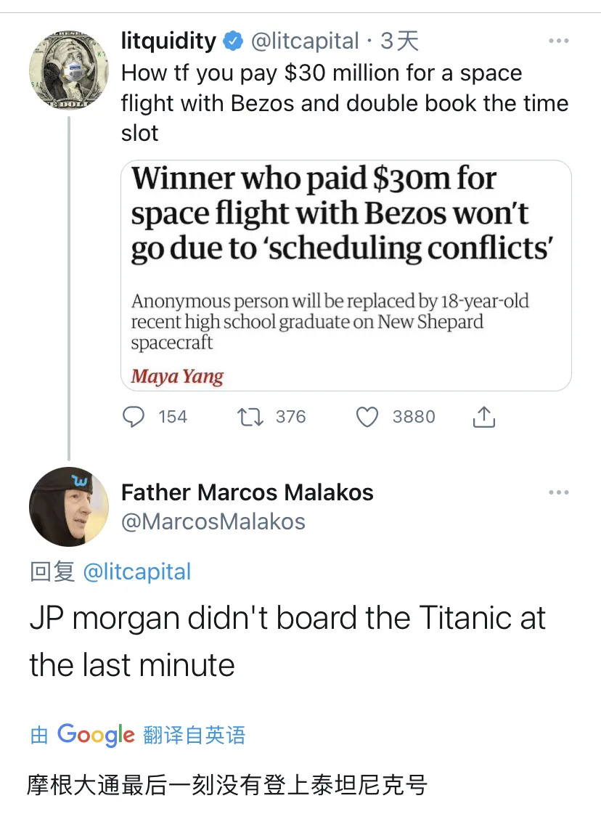Viewport: 601px width, 822px height.
Task: Tap the Father Marcos Malakos display name
Action: (247, 492)
